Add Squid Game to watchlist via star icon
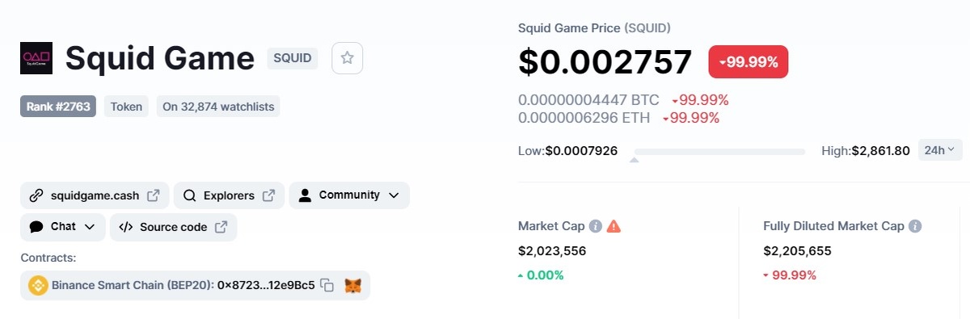Screen dimensions: 970x319 (347, 58)
